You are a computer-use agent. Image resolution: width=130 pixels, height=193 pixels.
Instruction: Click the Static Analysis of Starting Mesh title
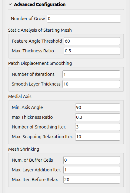(x=40, y=30)
